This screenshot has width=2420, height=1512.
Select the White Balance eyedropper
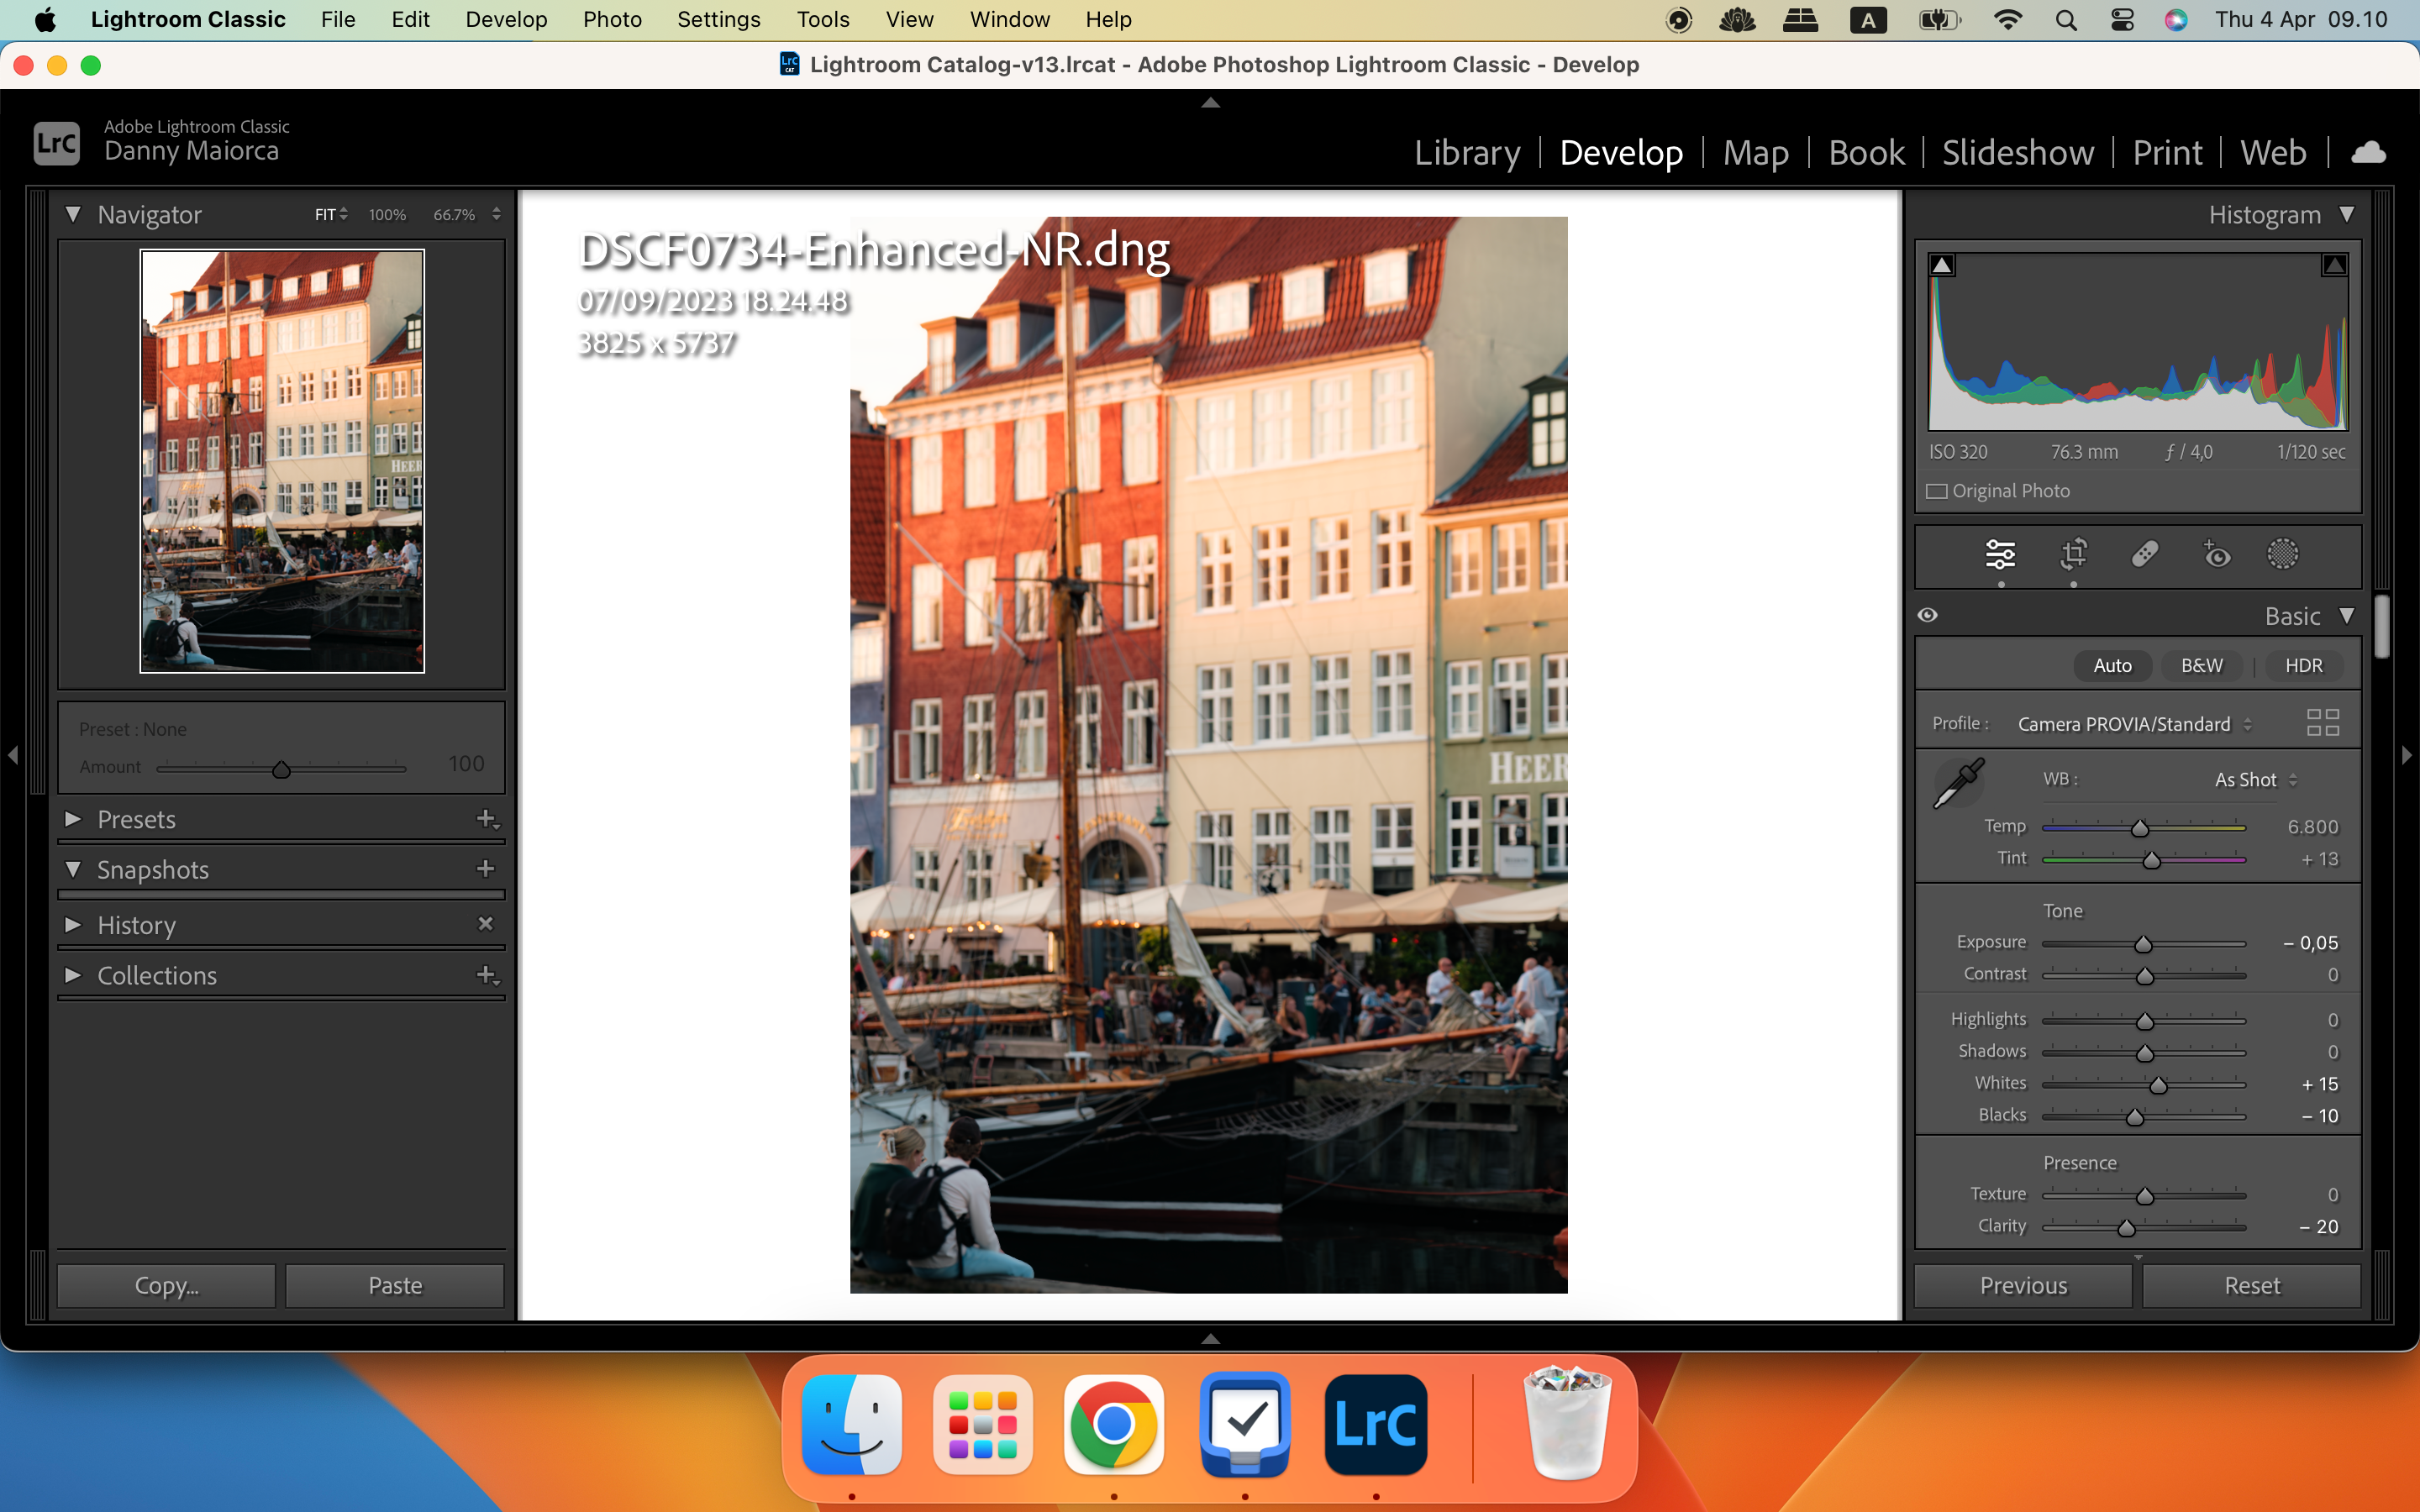coord(1957,781)
